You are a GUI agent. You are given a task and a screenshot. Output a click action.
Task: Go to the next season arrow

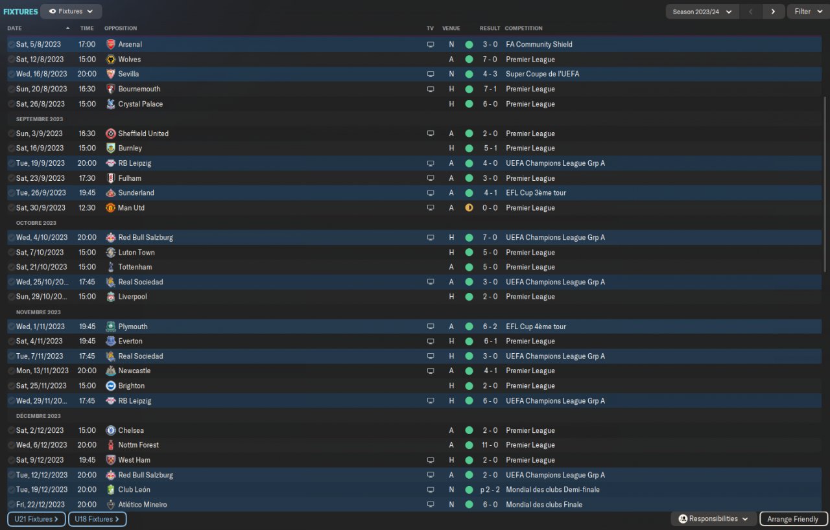pyautogui.click(x=772, y=12)
